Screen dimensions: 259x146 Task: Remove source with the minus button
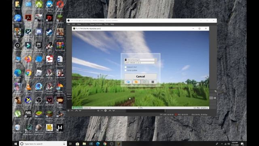[102, 111]
